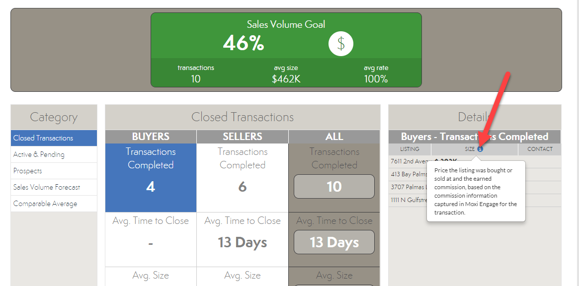Click the total transactions button showing 10

[334, 187]
